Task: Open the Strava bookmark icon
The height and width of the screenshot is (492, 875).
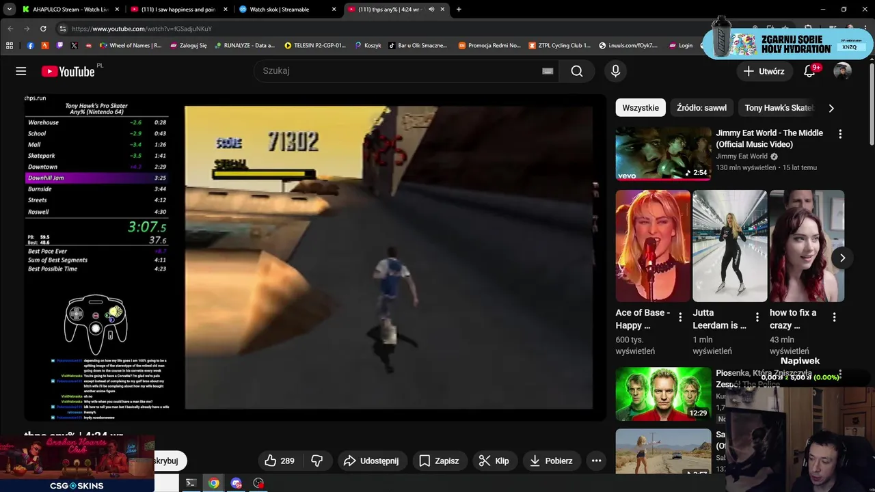Action: pyautogui.click(x=45, y=46)
